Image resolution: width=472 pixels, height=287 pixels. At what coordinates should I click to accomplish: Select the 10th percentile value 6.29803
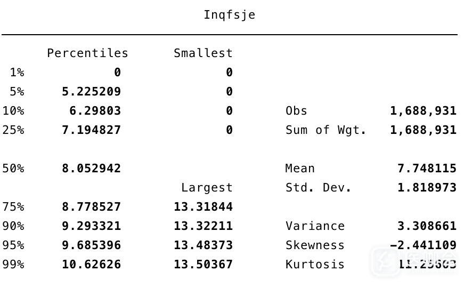95,111
